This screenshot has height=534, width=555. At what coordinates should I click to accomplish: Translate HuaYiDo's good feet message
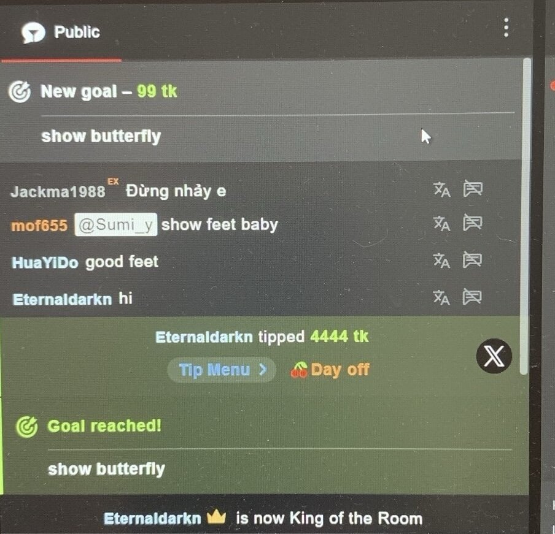point(442,260)
